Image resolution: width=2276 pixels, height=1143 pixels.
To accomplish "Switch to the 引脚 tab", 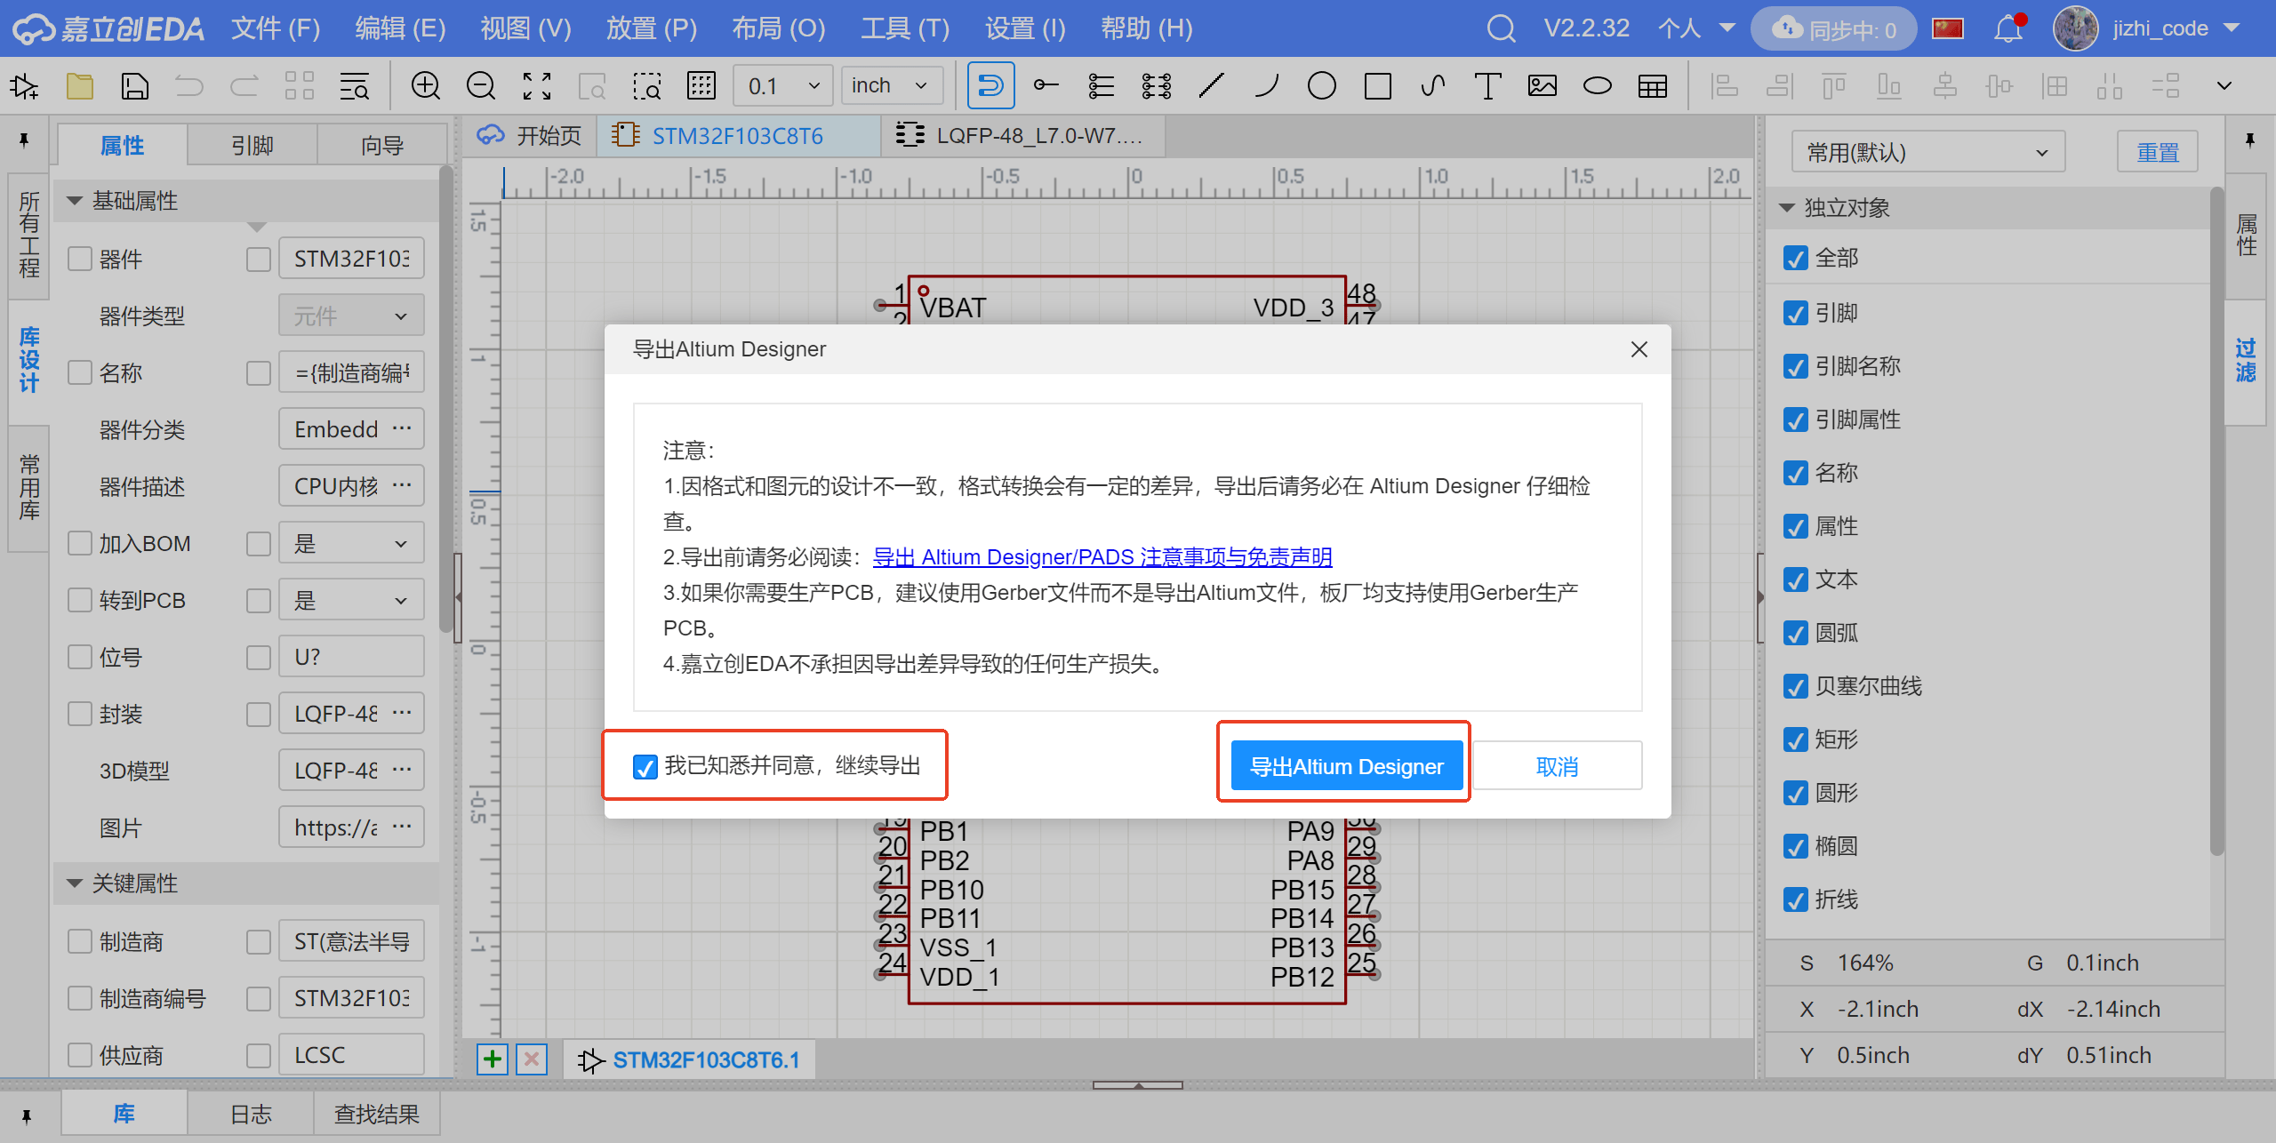I will point(252,145).
